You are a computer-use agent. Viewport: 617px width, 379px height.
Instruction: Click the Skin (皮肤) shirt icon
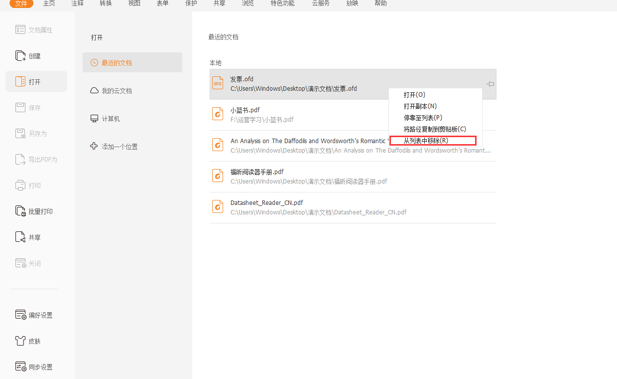click(x=20, y=341)
